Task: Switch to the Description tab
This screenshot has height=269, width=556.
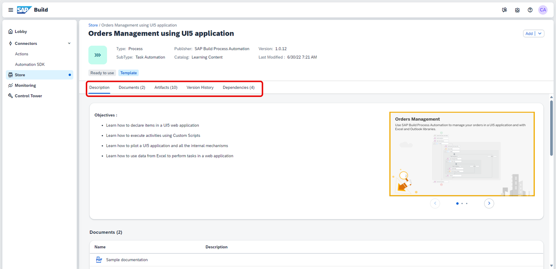Action: coord(99,87)
